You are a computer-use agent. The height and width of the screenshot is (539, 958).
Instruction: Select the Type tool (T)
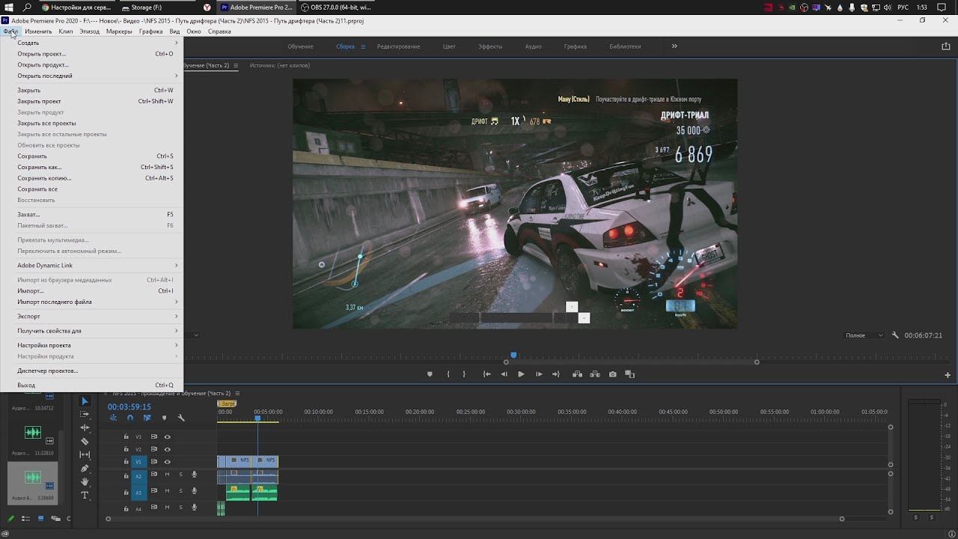tap(85, 496)
